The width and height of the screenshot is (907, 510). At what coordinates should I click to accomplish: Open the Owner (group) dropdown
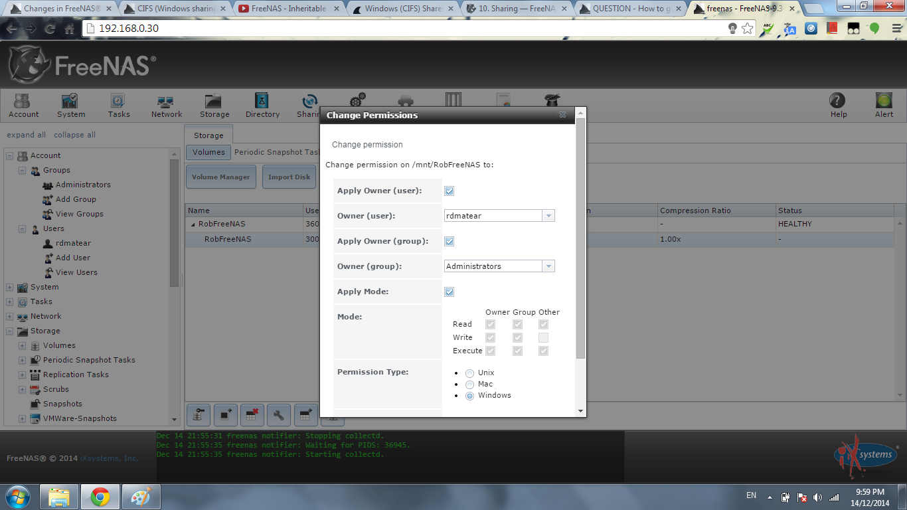[x=548, y=266]
